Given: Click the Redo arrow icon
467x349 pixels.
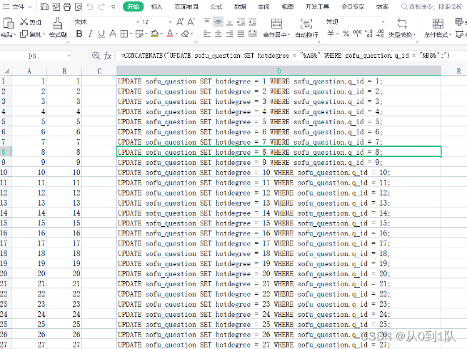Looking at the screenshot, I should (101, 6).
